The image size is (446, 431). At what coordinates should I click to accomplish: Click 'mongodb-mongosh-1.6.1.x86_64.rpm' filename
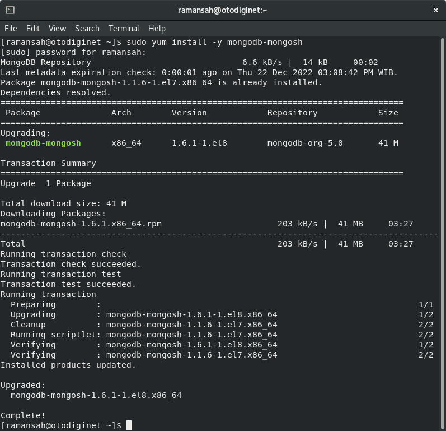click(81, 224)
